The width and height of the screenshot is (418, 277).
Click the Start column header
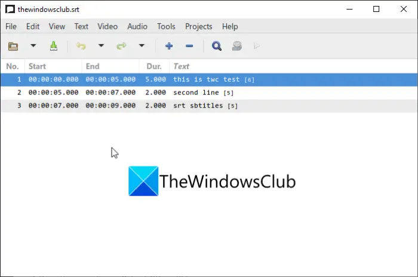pyautogui.click(x=53, y=66)
